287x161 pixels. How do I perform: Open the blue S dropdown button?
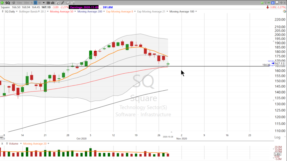point(273,3)
